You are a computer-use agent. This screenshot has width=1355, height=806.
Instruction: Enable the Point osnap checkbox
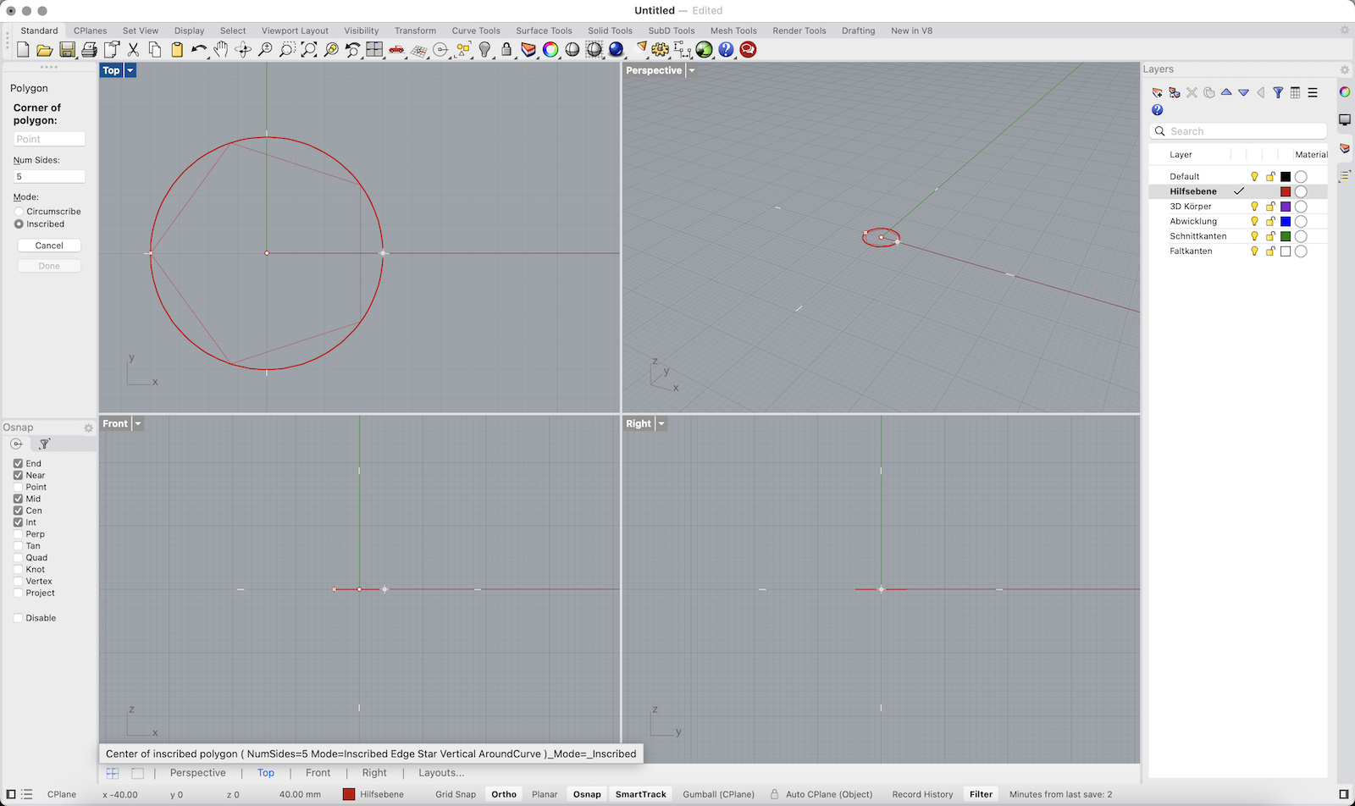(x=18, y=487)
